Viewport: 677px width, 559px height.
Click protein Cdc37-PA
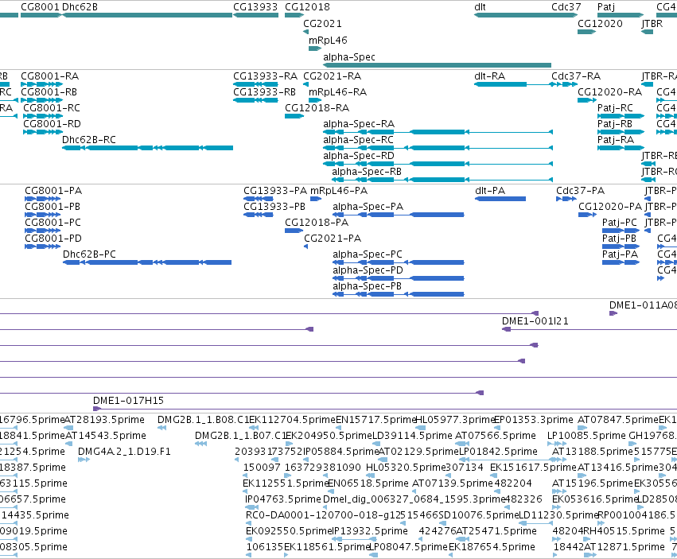click(566, 199)
